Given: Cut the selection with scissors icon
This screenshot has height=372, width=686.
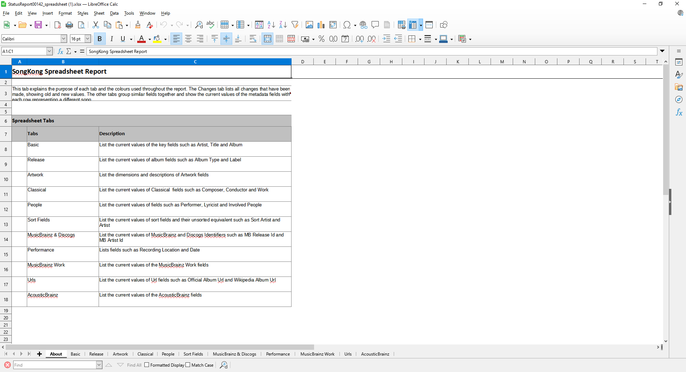Looking at the screenshot, I should pyautogui.click(x=95, y=25).
